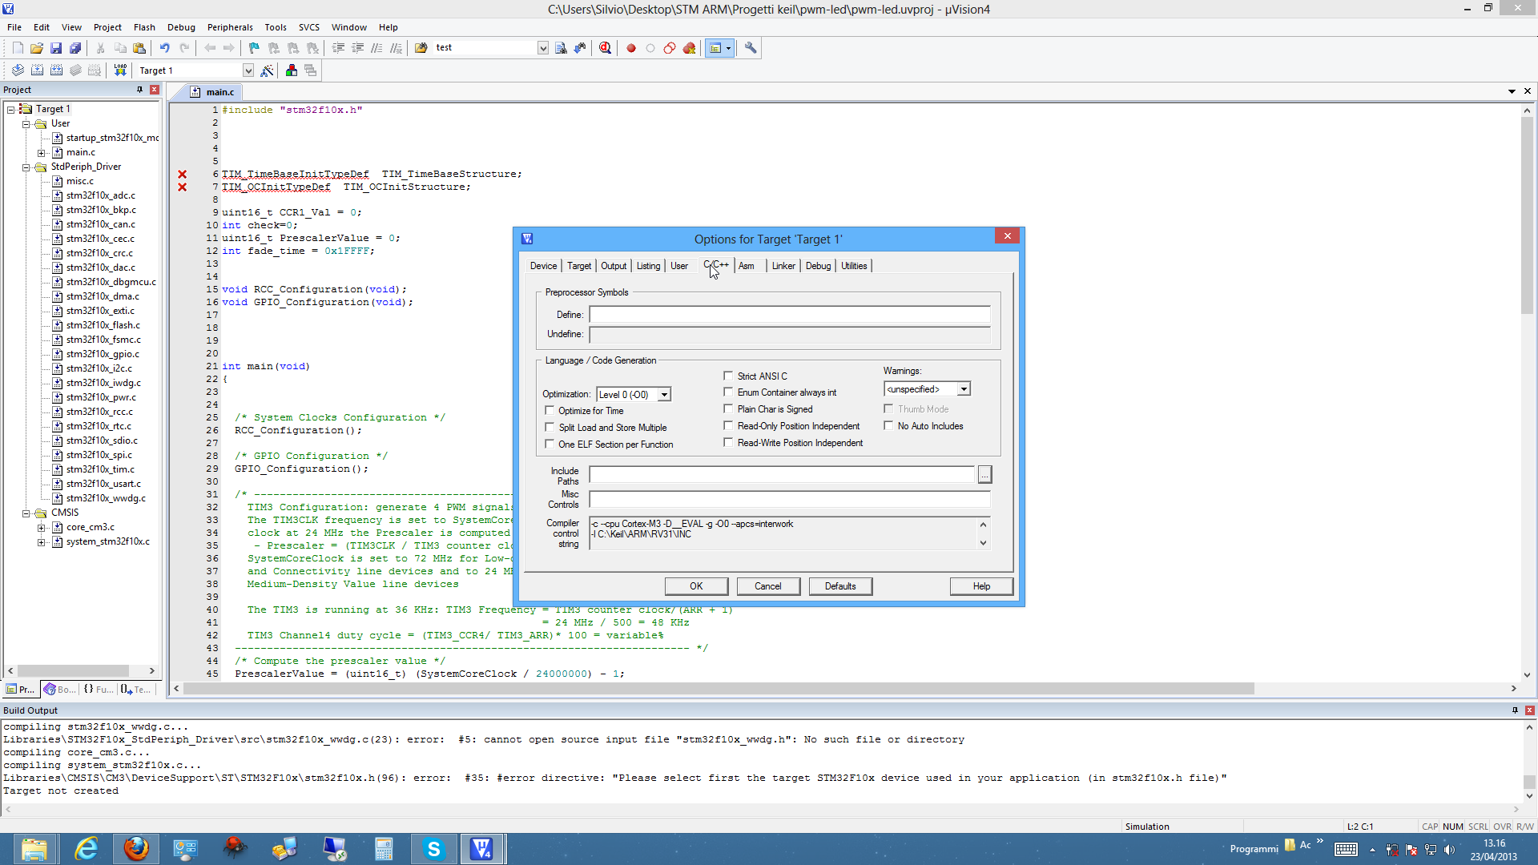
Task: Enable the Strict ANSI C checkbox
Action: coord(728,376)
